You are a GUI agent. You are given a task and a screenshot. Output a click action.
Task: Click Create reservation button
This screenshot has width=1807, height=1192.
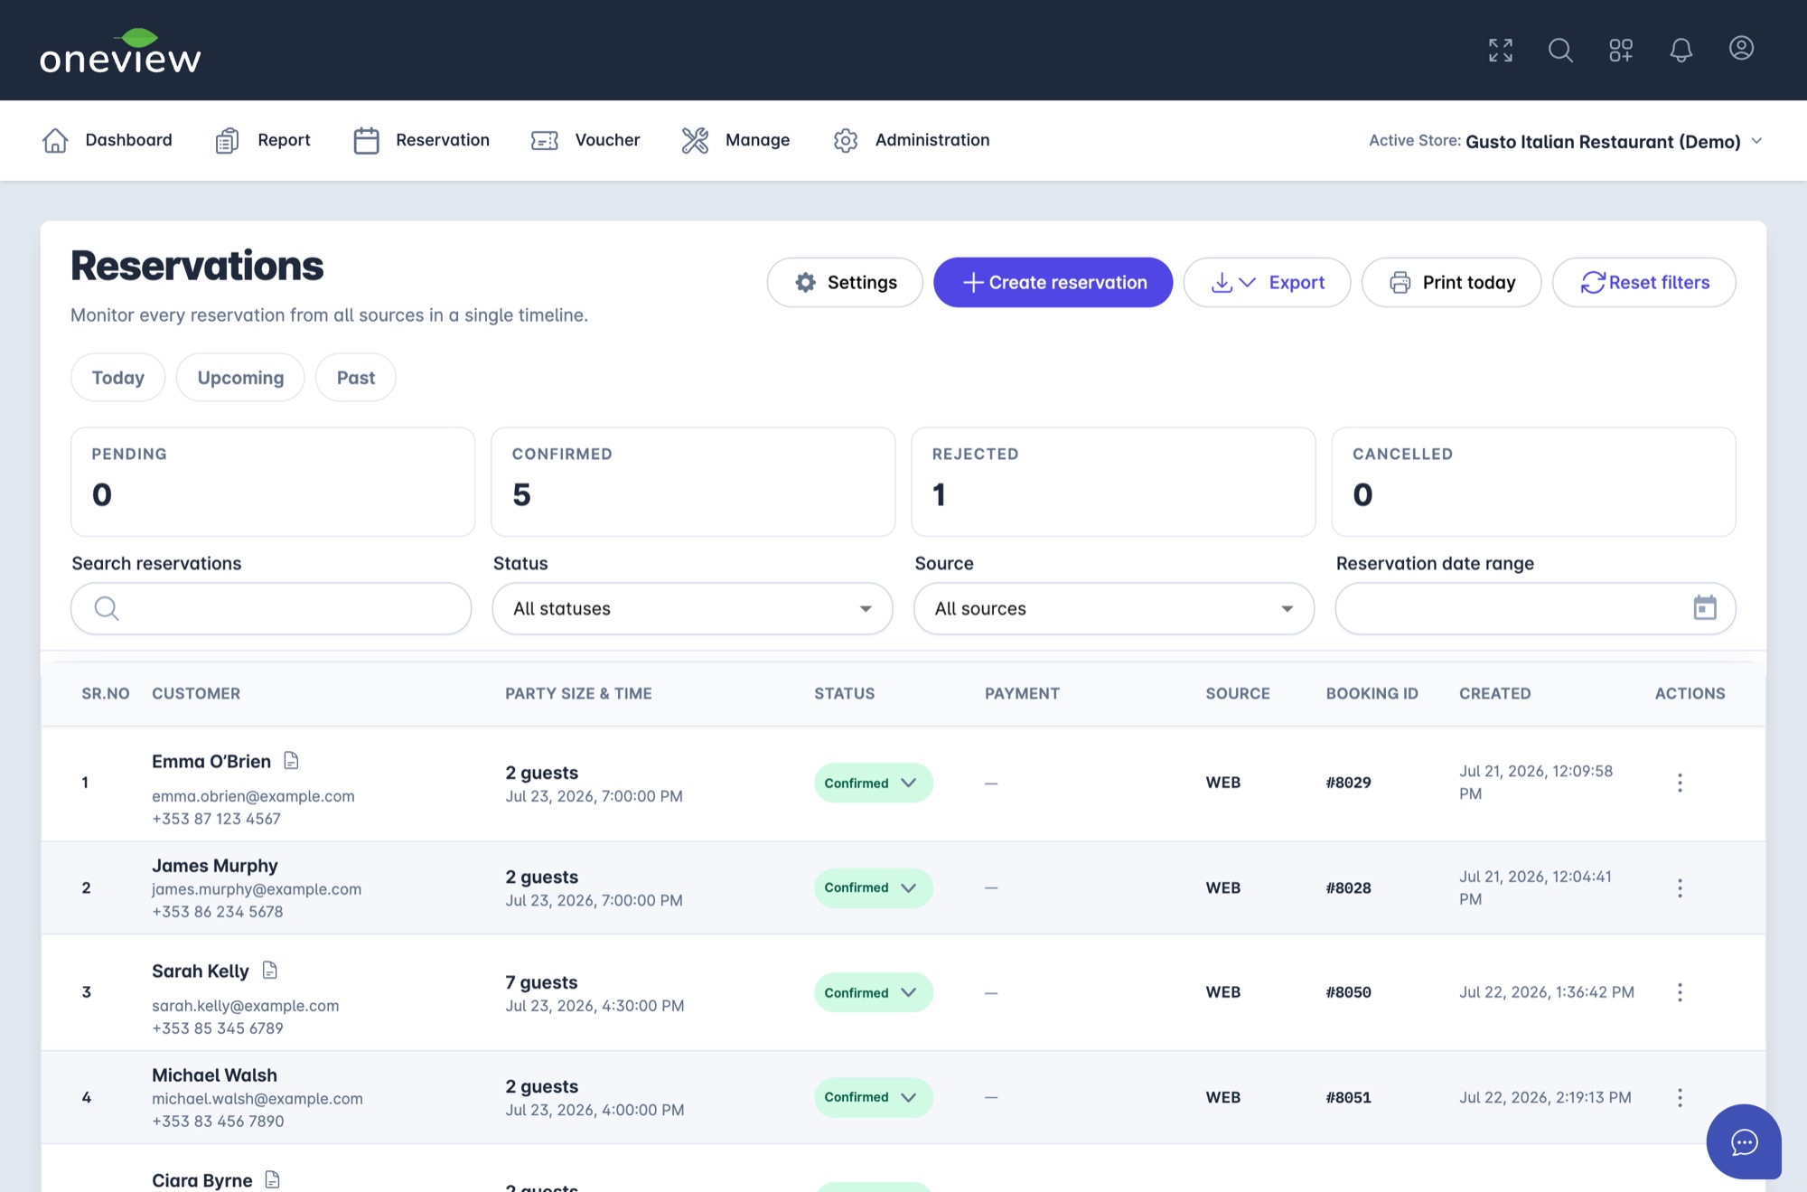[1053, 282]
